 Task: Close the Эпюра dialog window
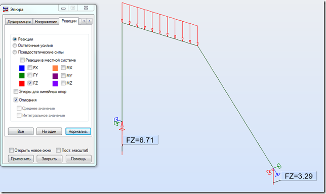point(86,8)
